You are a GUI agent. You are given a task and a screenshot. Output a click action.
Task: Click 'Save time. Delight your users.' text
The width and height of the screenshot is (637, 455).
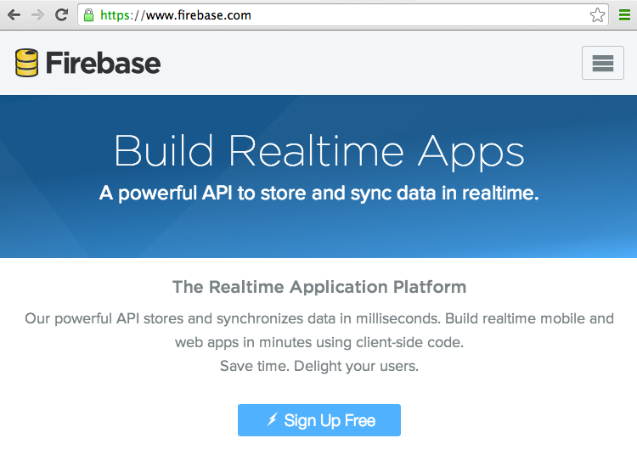[318, 367]
